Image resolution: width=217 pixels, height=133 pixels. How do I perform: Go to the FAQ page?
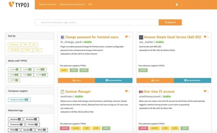tap(90, 4)
